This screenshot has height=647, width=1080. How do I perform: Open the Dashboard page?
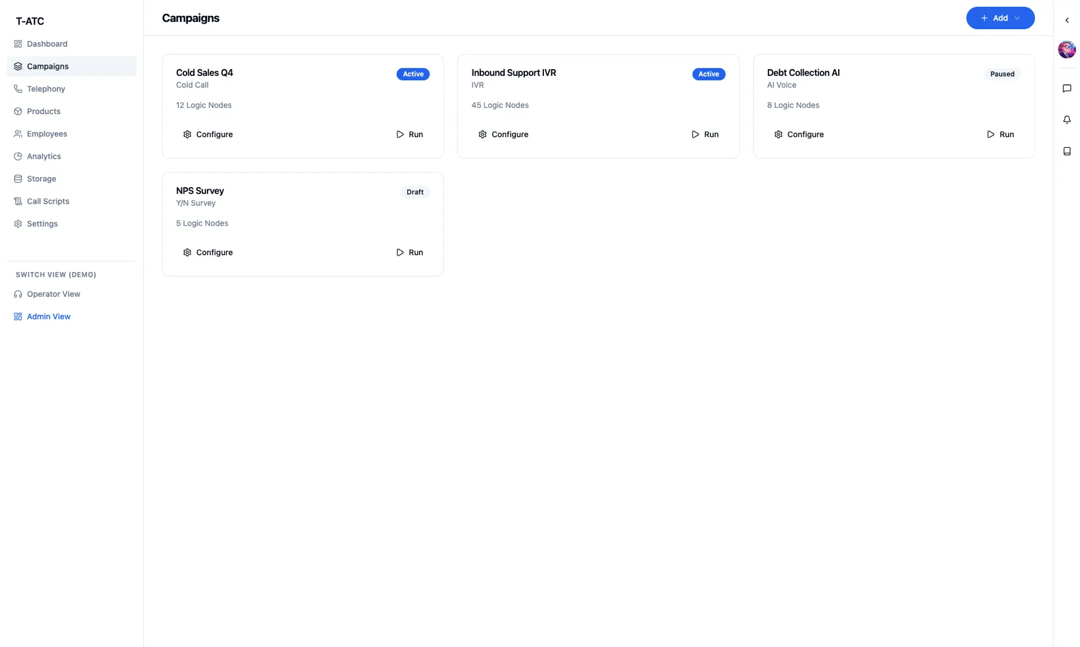point(47,43)
